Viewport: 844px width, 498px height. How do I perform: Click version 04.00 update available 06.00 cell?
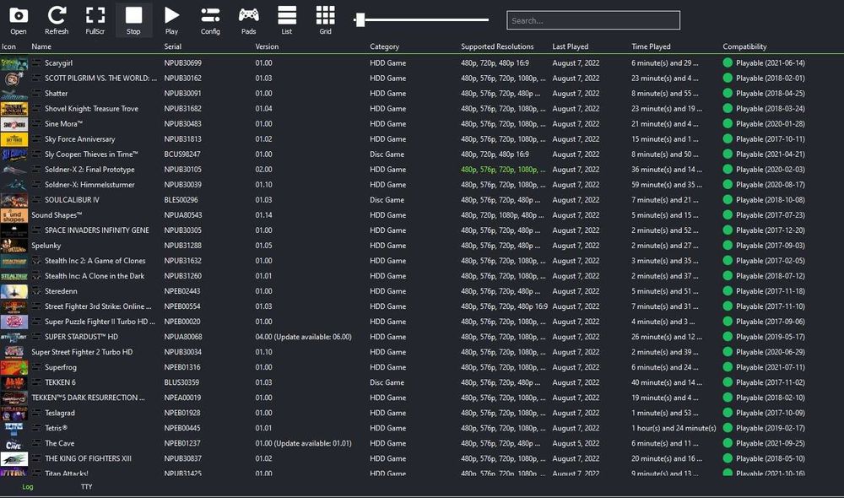(x=303, y=337)
